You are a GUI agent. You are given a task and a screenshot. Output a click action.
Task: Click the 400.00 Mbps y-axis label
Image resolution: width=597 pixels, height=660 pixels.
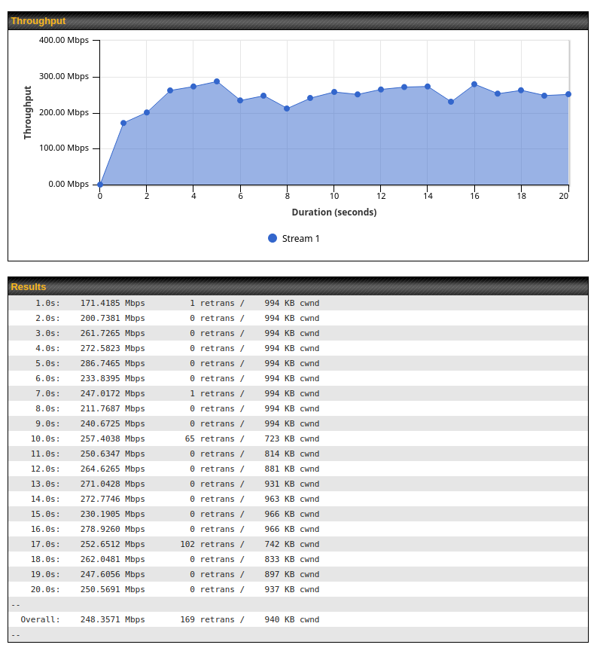point(63,40)
